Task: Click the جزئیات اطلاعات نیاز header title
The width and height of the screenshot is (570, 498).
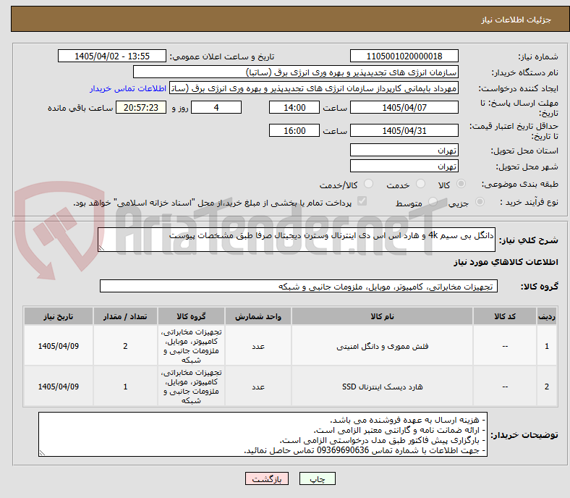Action: pyautogui.click(x=516, y=20)
